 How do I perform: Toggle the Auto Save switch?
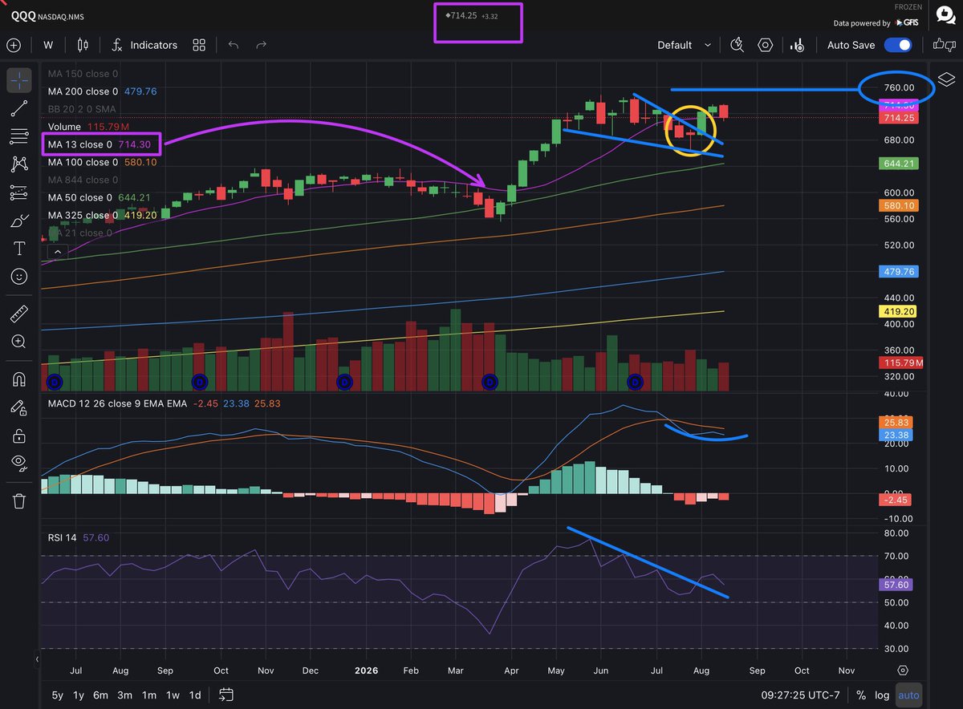coord(899,45)
